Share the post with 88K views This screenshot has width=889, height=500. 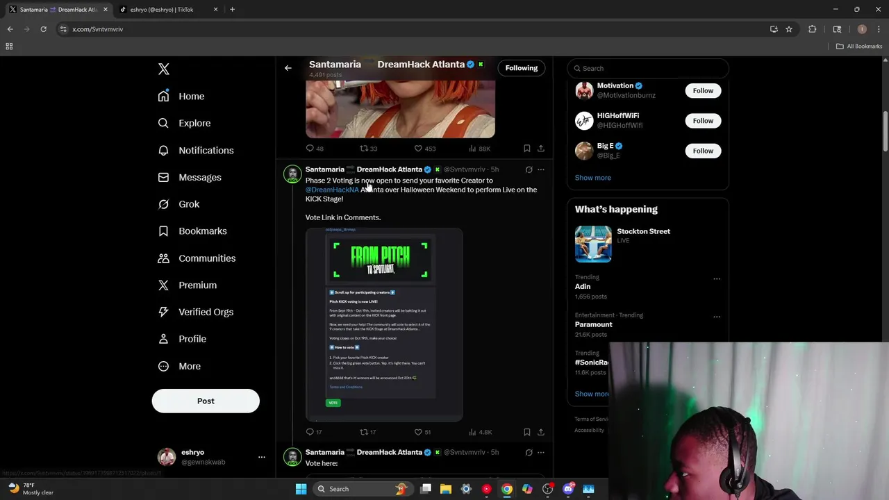541,149
